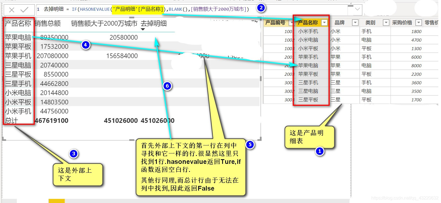
Task: Cancel the formula edit with the X icon
Action: pyautogui.click(x=12, y=10)
